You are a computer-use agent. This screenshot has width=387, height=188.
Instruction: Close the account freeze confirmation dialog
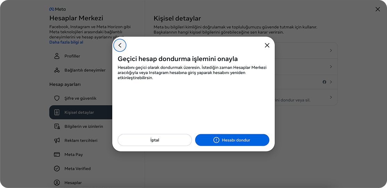coord(267,45)
